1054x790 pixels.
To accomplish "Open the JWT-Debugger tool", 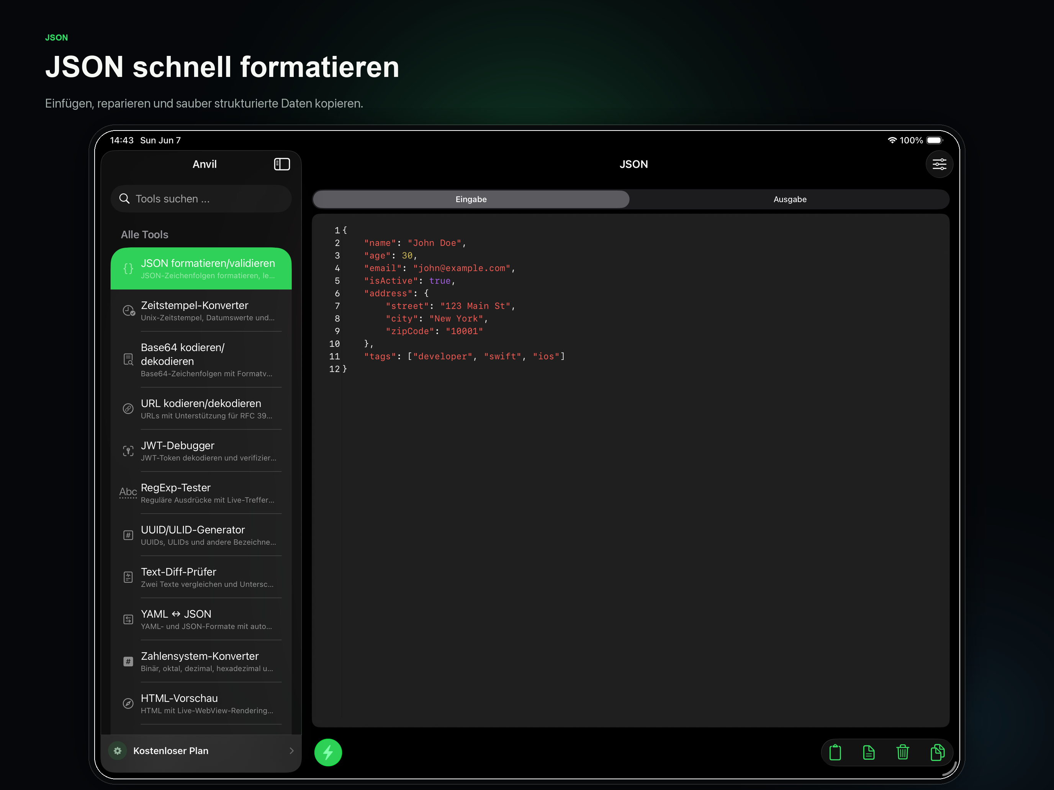I will (201, 450).
